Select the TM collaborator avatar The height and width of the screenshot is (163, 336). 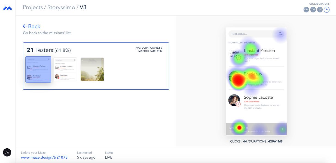(313, 10)
